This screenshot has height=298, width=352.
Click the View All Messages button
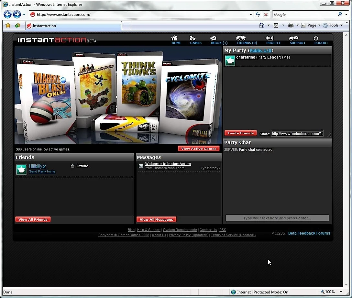click(x=156, y=219)
